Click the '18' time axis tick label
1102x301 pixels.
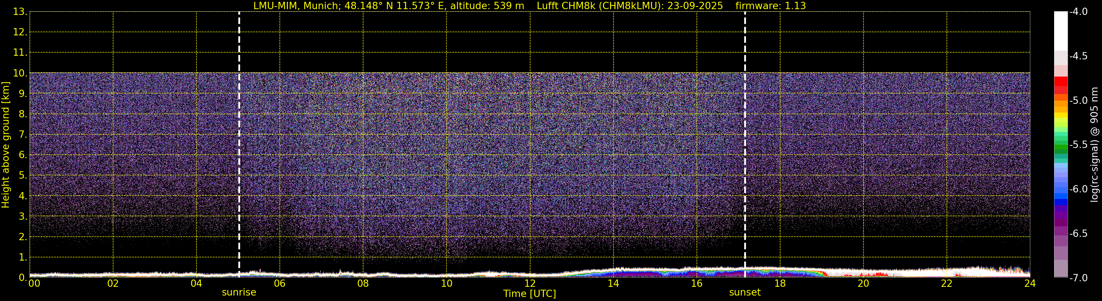[x=780, y=284]
